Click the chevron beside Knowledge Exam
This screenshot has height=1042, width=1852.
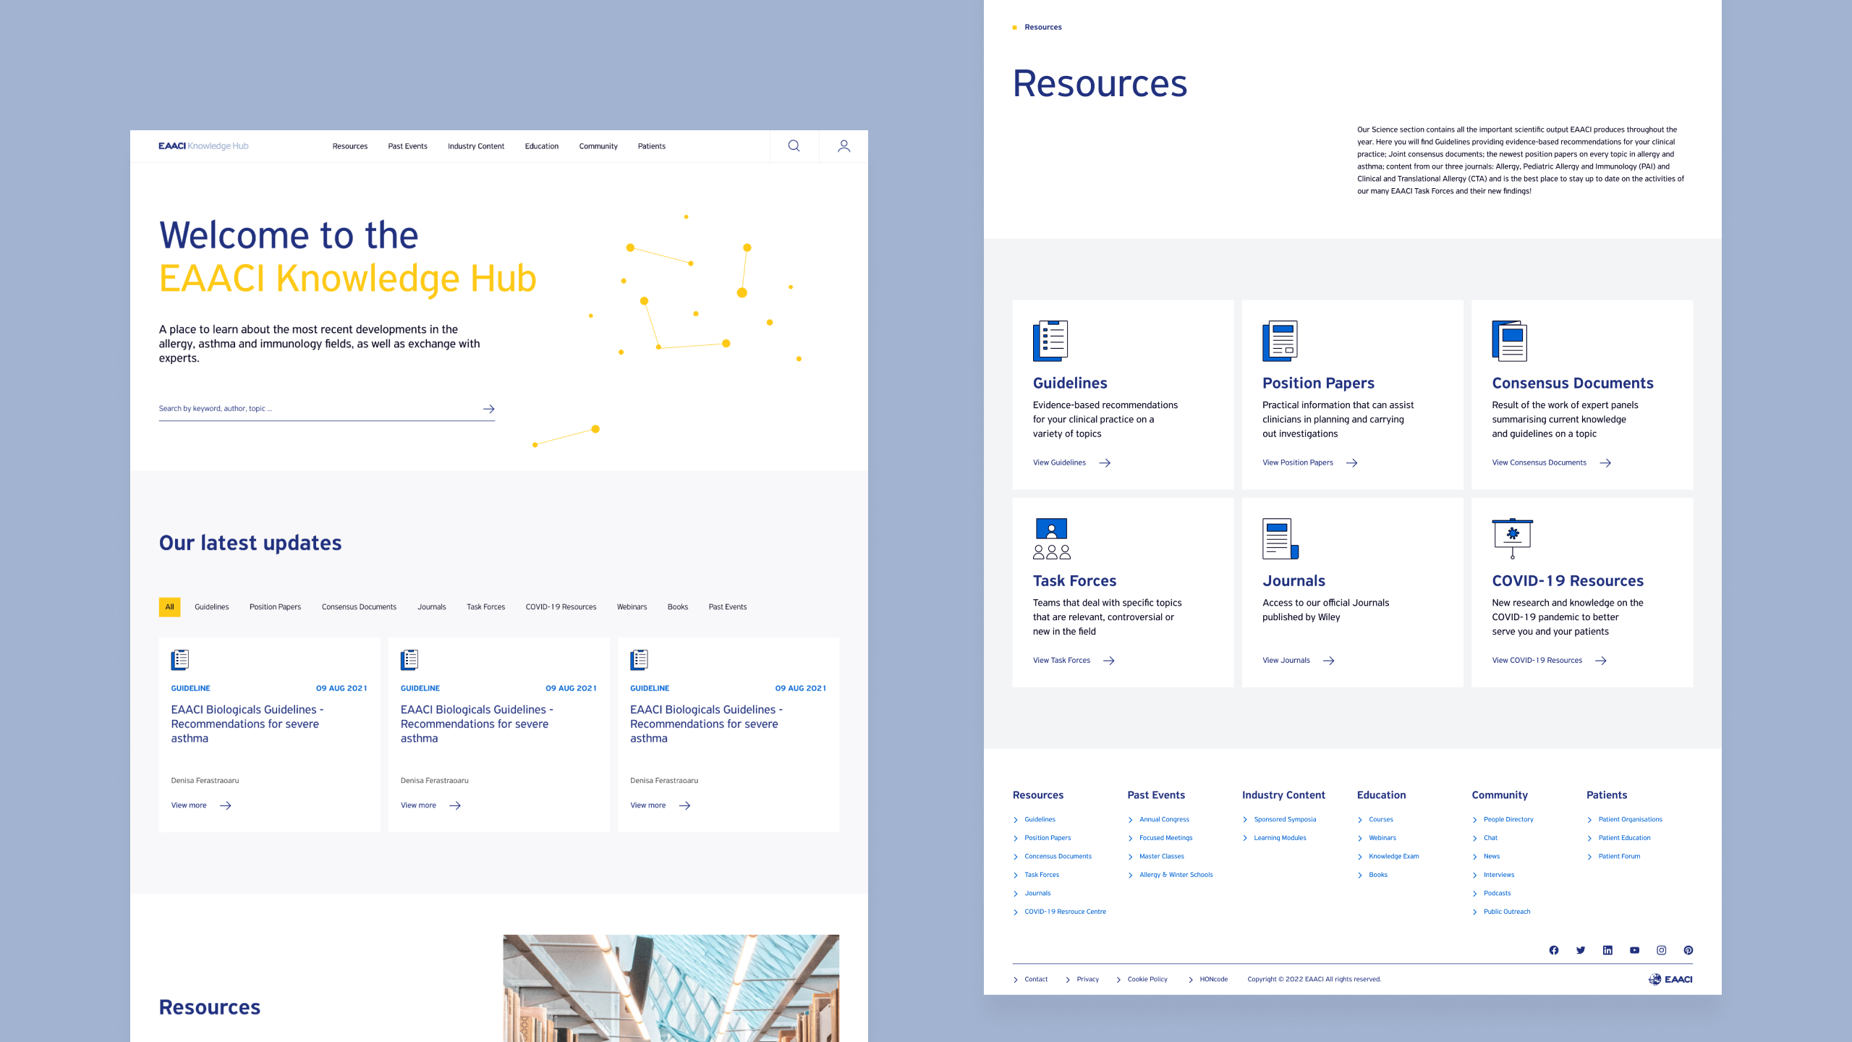[x=1361, y=856]
